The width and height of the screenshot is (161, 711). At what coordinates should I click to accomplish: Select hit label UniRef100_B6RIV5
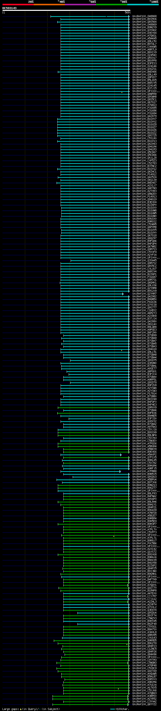point(144,83)
